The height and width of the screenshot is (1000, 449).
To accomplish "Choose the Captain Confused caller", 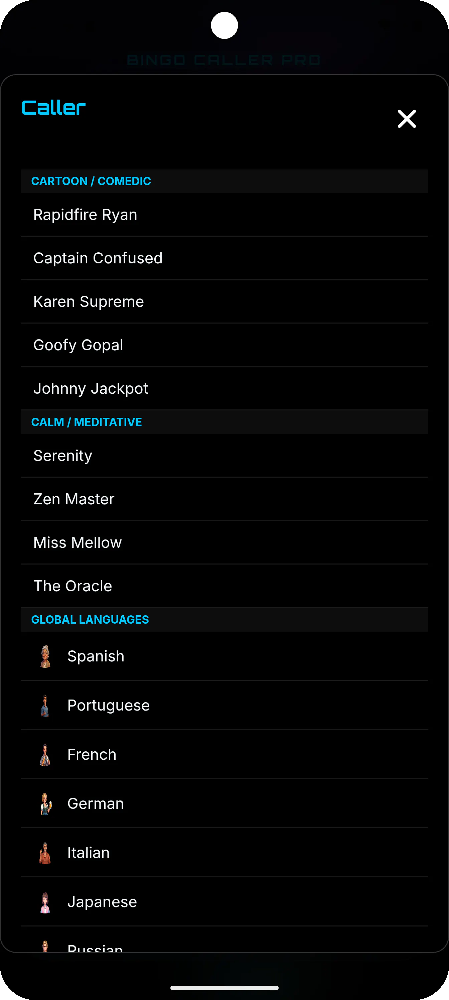I will tap(224, 258).
